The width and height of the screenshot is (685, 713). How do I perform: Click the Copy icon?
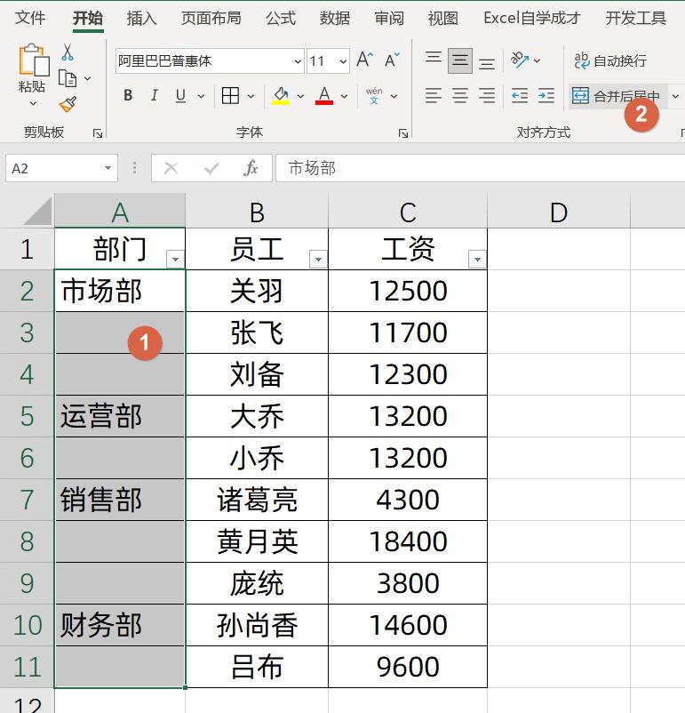tap(68, 78)
